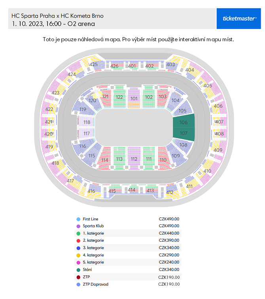Click the ZTP dark red legend dot
This screenshot has height=299, width=265.
click(x=78, y=277)
